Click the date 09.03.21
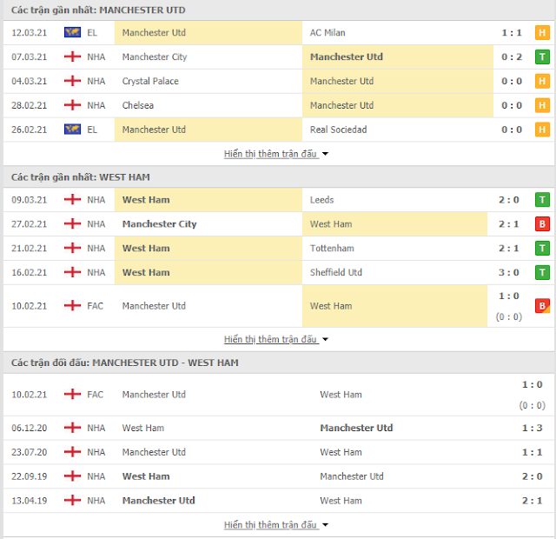The image size is (556, 539). pos(29,200)
